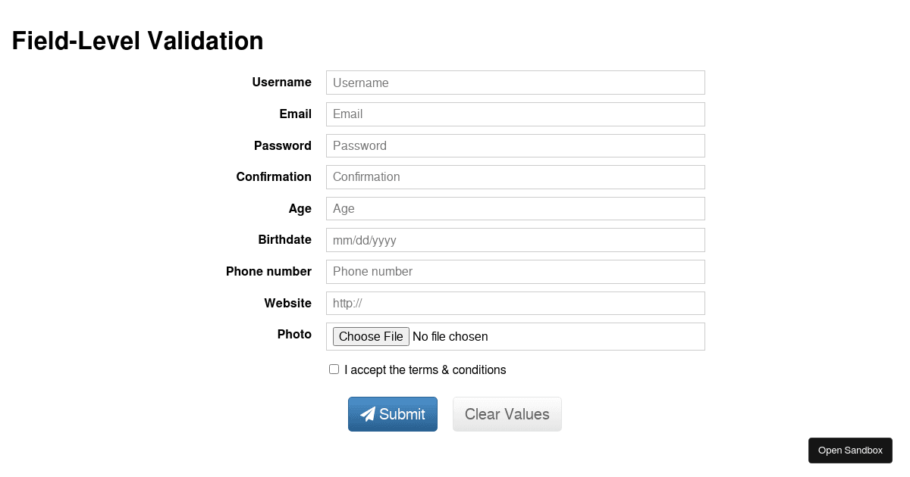Viewport: 910px width, 477px height.
Task: Click the Clear Values button
Action: [x=507, y=414]
